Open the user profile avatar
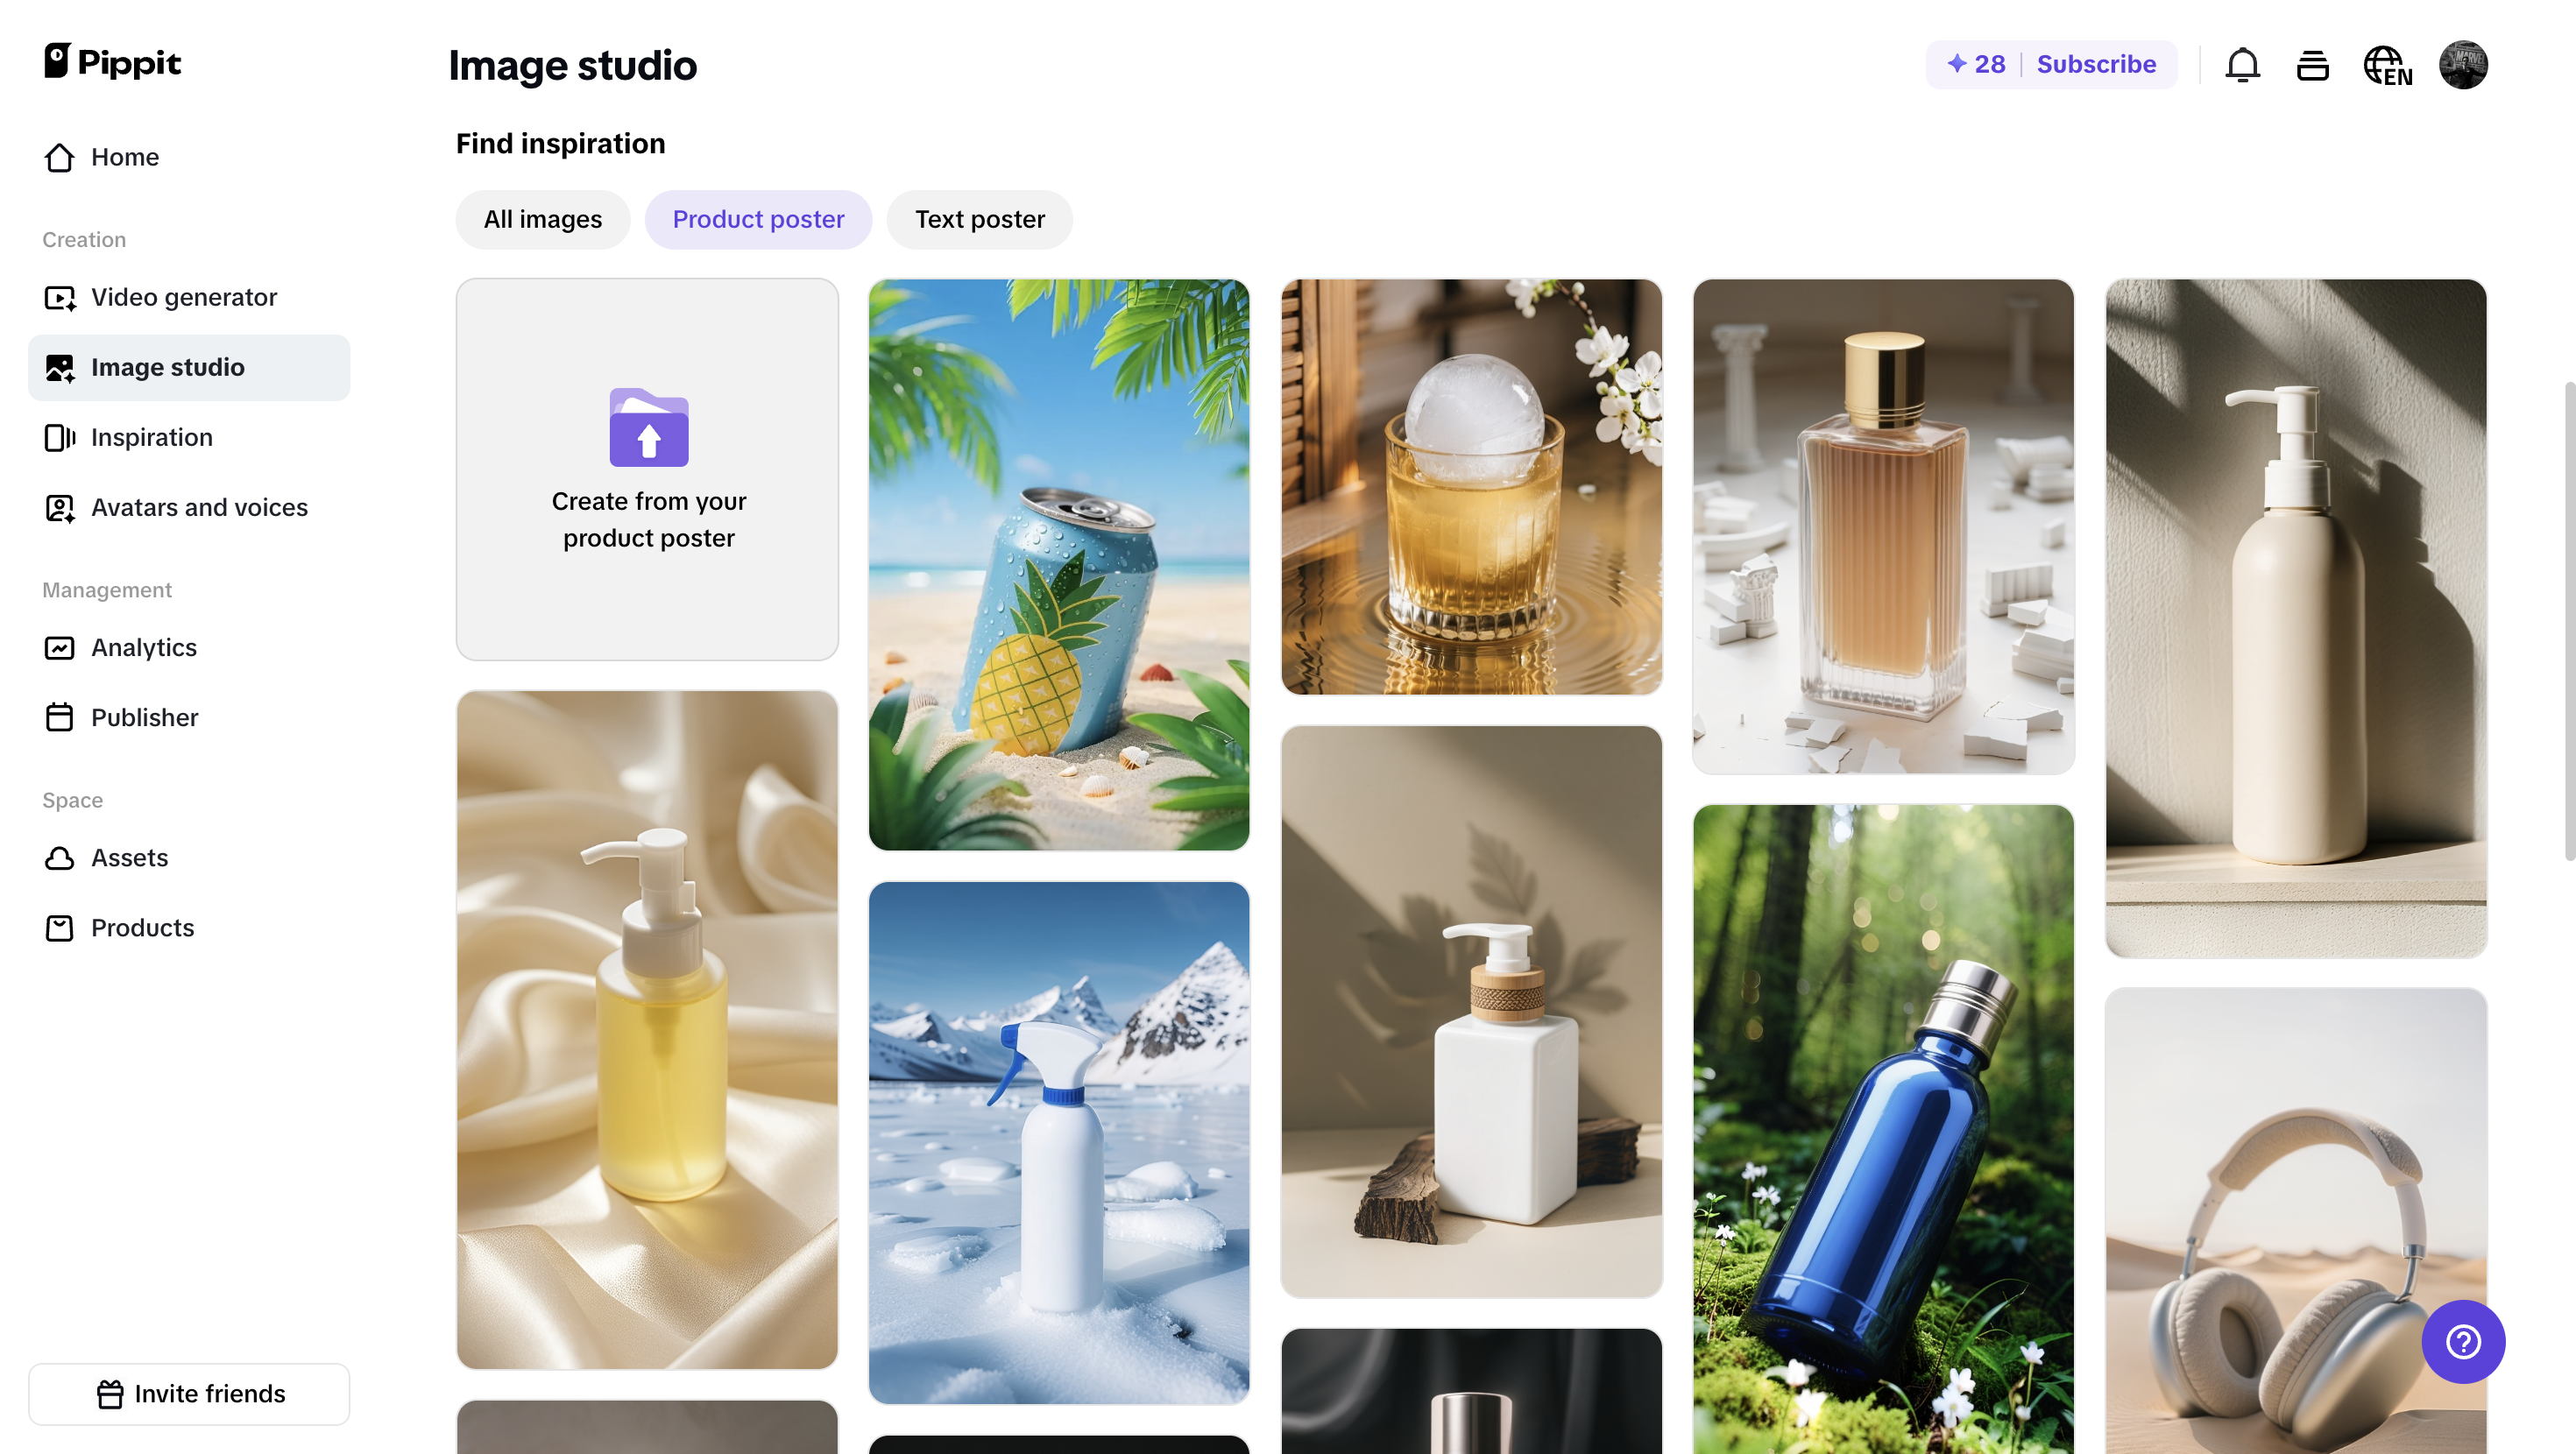The image size is (2576, 1454). pyautogui.click(x=2462, y=65)
